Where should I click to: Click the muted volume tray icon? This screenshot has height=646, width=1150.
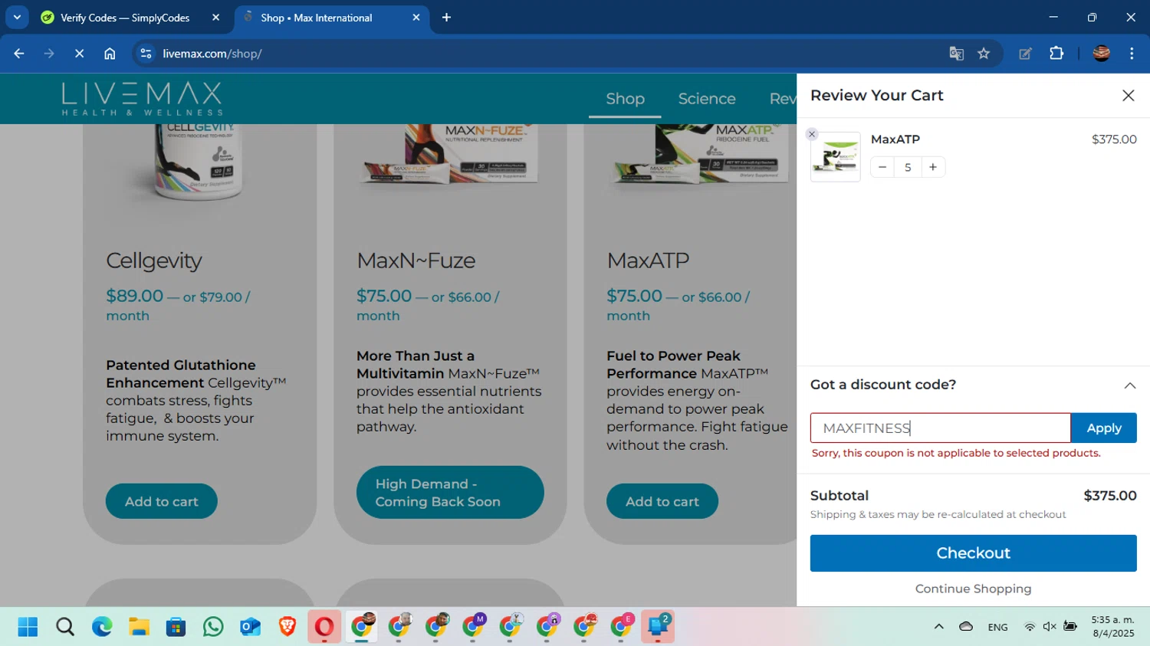pos(1050,627)
